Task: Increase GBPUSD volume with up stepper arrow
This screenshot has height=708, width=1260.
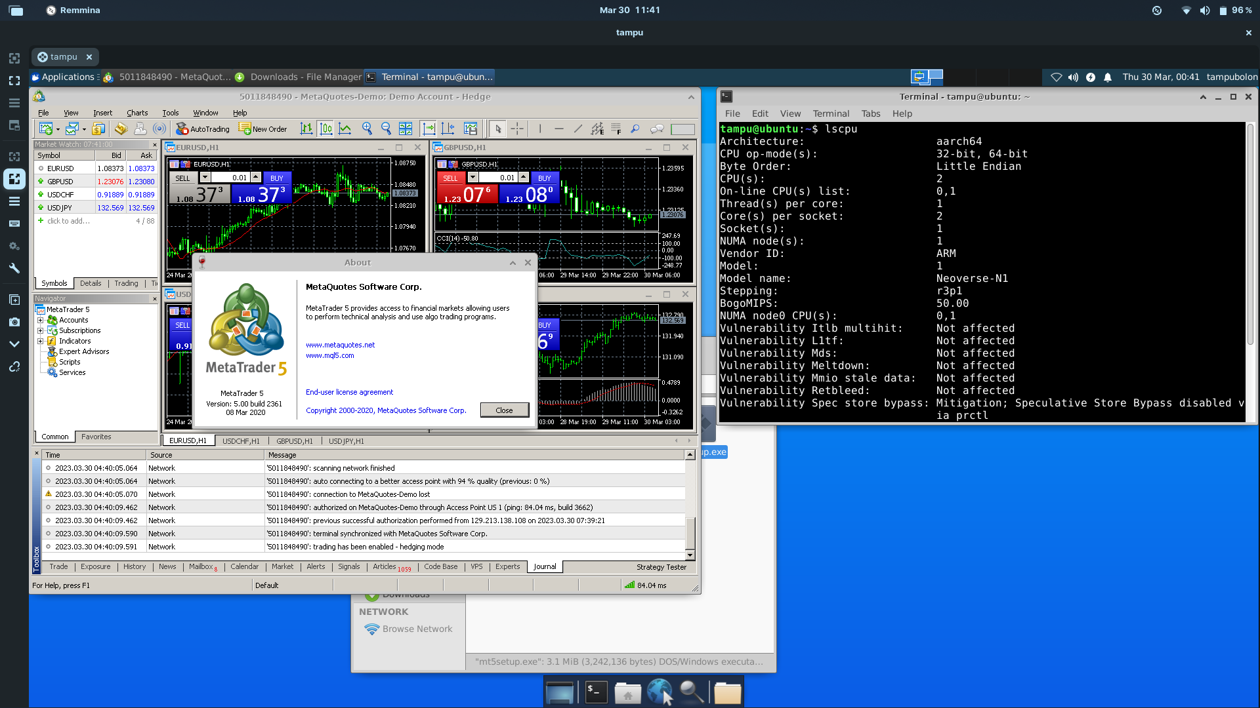Action: point(524,178)
